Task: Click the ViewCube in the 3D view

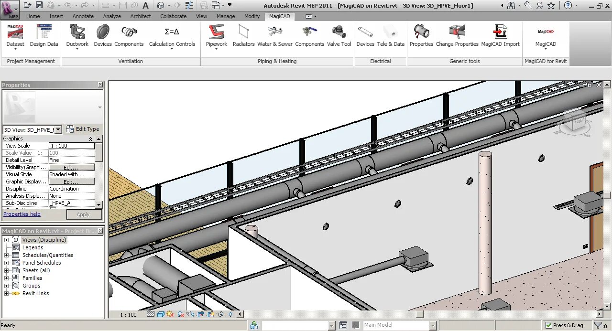Action: click(575, 121)
